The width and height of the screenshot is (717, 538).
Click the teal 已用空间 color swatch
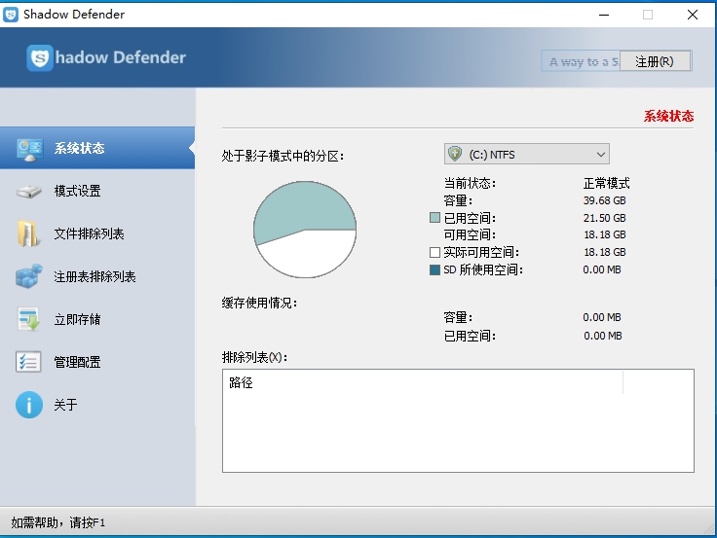tap(434, 217)
